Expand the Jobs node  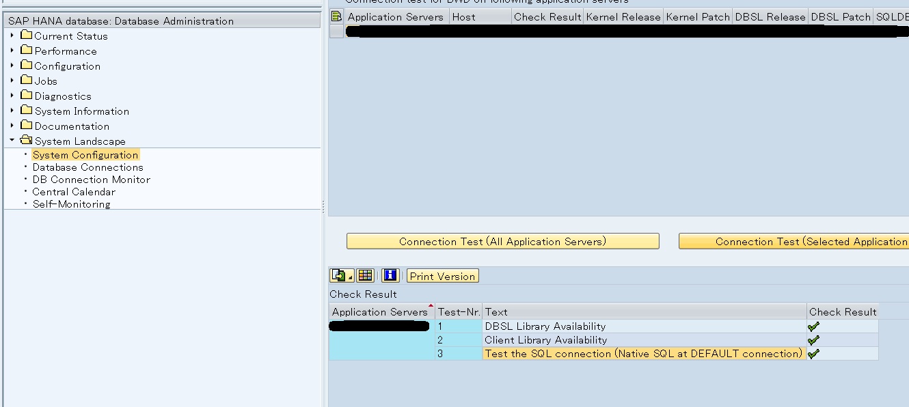click(12, 81)
